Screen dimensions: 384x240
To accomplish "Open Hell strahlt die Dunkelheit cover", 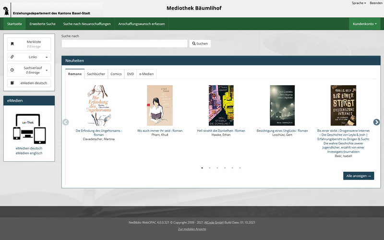I will pyautogui.click(x=221, y=105).
